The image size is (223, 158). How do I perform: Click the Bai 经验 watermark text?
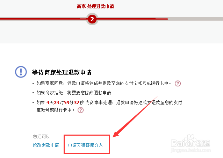[x=190, y=143]
